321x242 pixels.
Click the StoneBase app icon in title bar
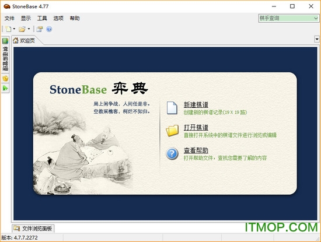7,6
